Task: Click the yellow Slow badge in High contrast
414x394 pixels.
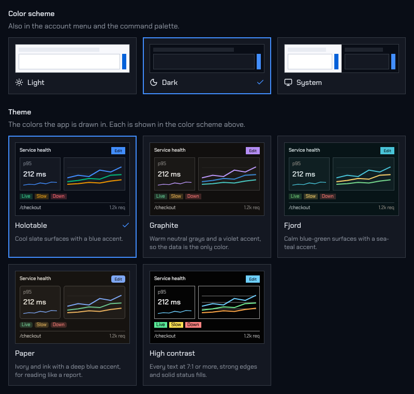Action: (x=176, y=325)
